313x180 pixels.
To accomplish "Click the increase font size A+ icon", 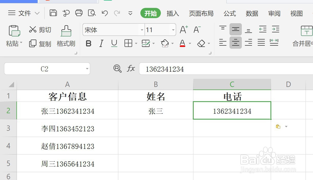I will click(x=183, y=30).
